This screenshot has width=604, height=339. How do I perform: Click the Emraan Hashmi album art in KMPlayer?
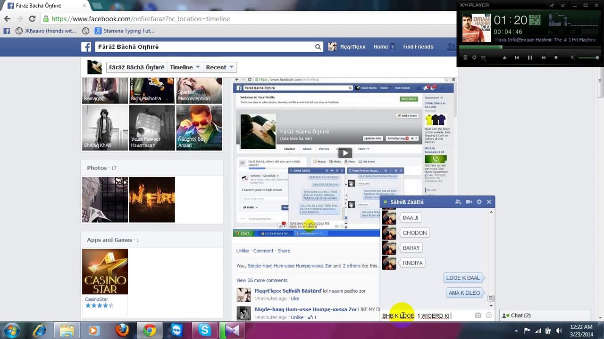click(476, 28)
